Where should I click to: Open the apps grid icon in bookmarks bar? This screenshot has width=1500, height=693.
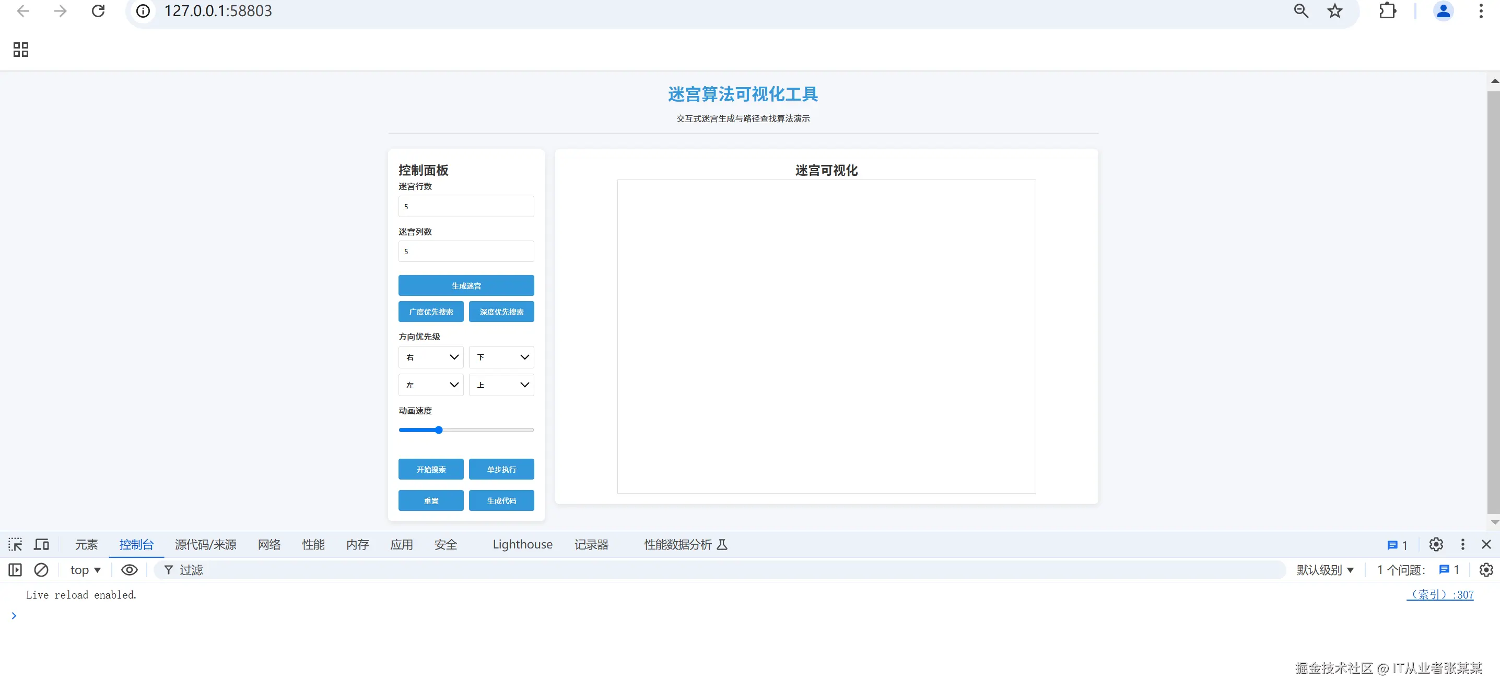(21, 50)
